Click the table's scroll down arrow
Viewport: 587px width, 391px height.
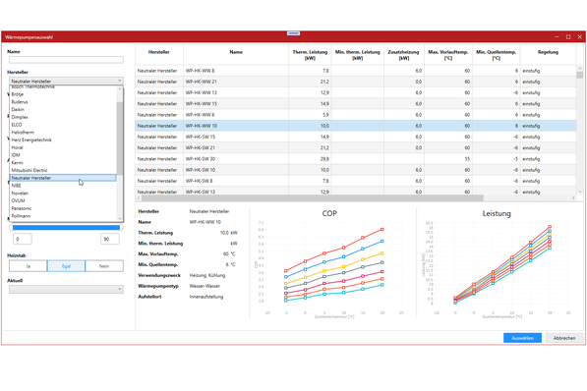pyautogui.click(x=580, y=192)
